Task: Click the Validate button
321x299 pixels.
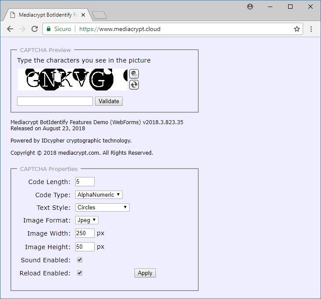Action: tap(109, 101)
